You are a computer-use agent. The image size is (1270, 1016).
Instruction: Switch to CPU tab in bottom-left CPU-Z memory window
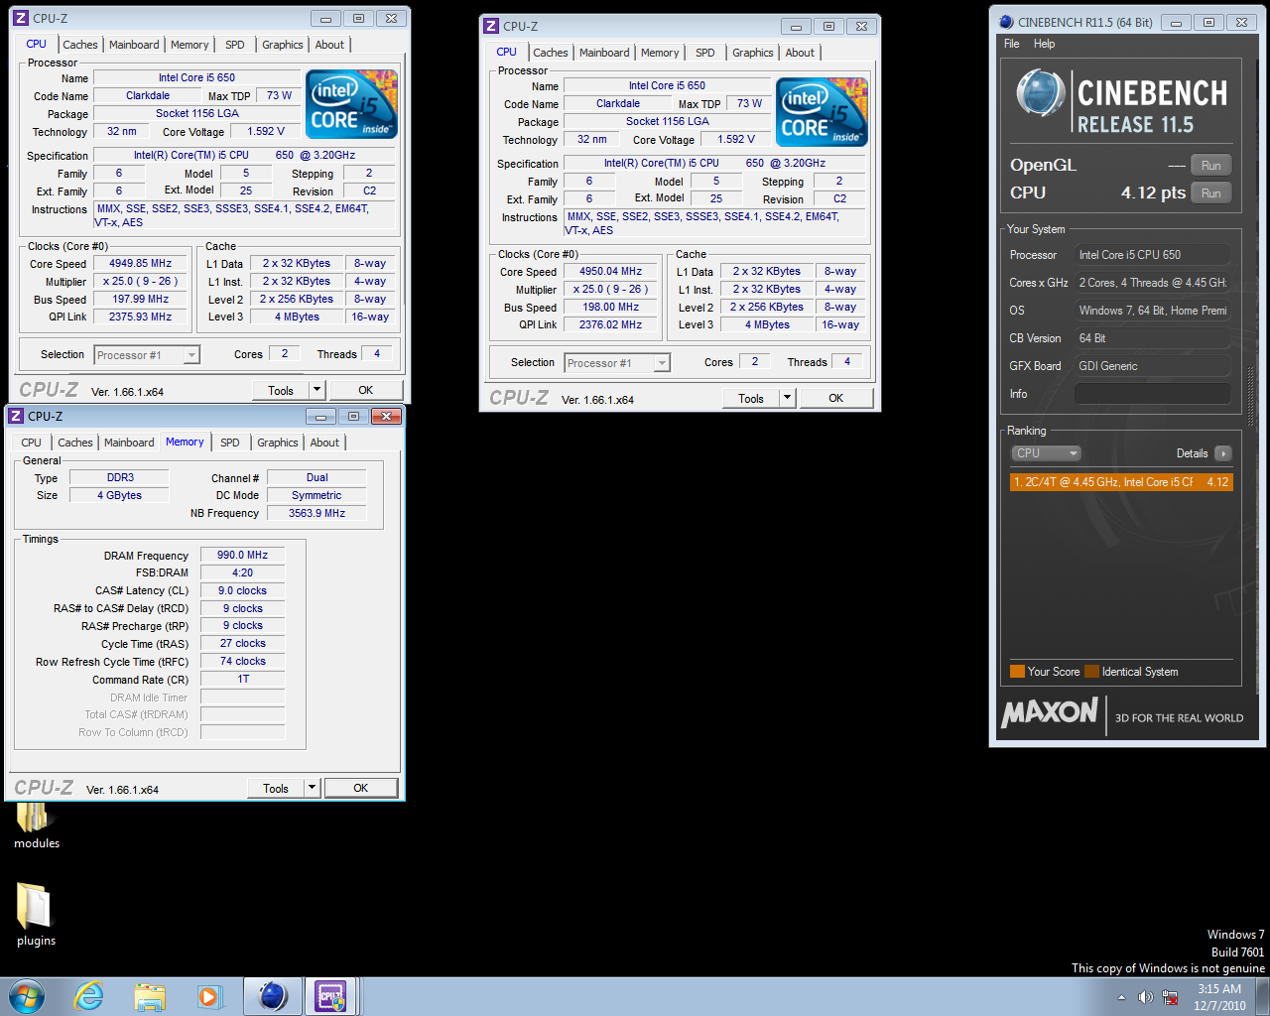coord(32,443)
